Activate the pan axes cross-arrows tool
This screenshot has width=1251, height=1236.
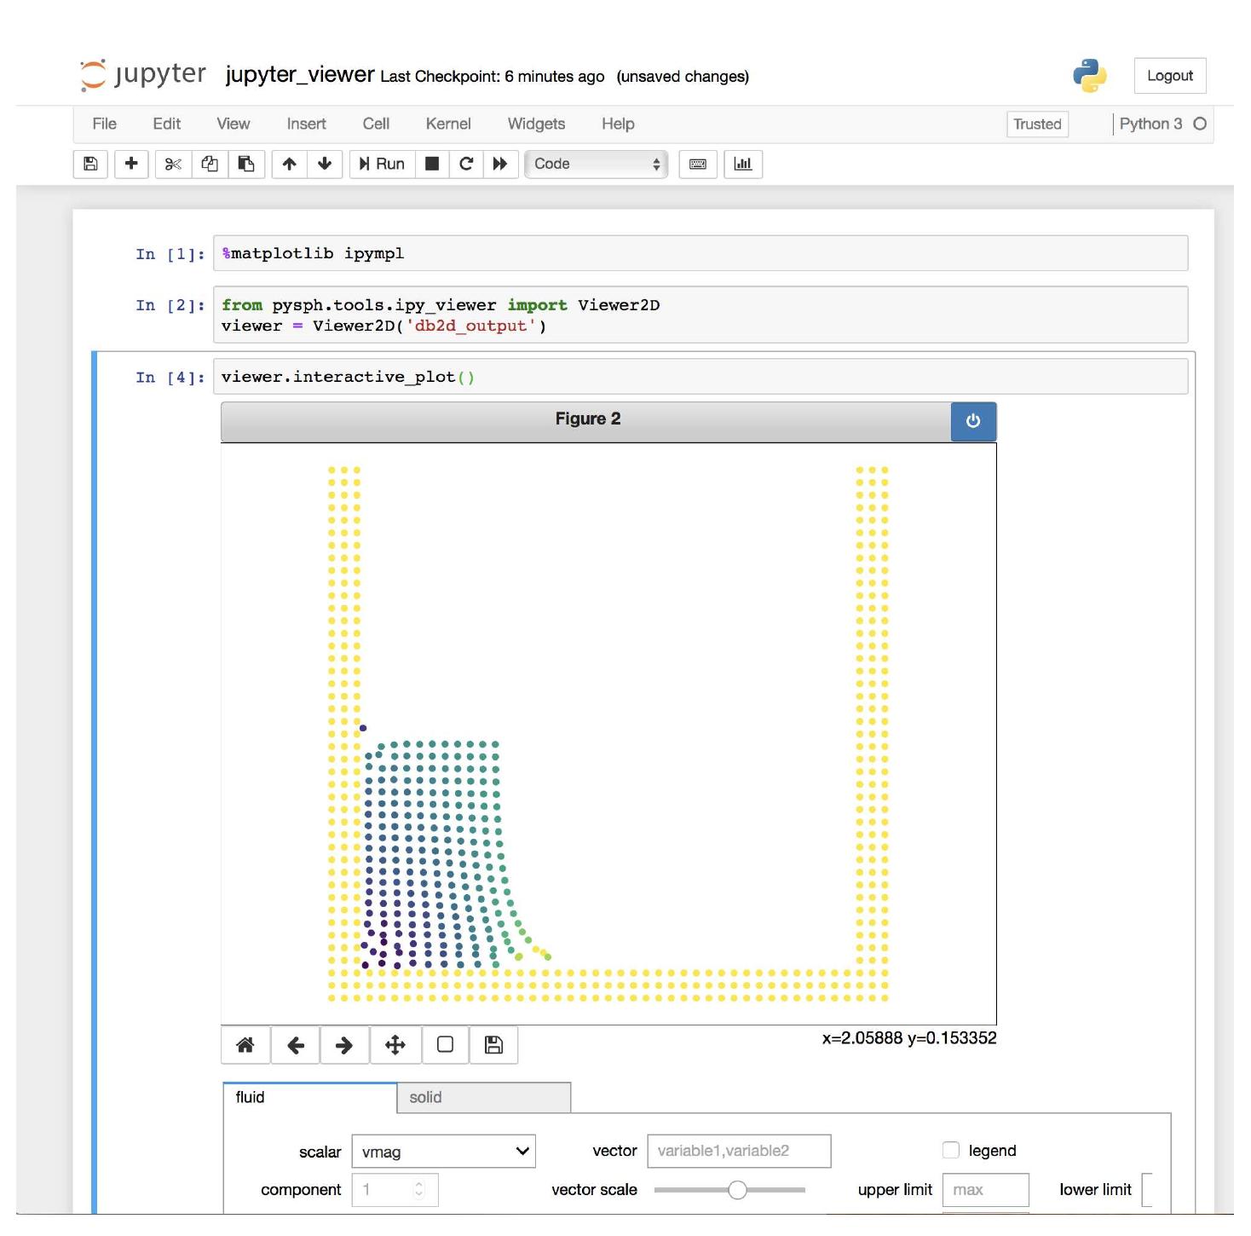pyautogui.click(x=395, y=1045)
